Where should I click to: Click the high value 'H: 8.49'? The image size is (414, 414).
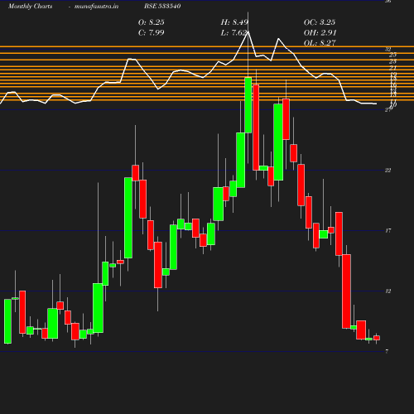coord(234,22)
